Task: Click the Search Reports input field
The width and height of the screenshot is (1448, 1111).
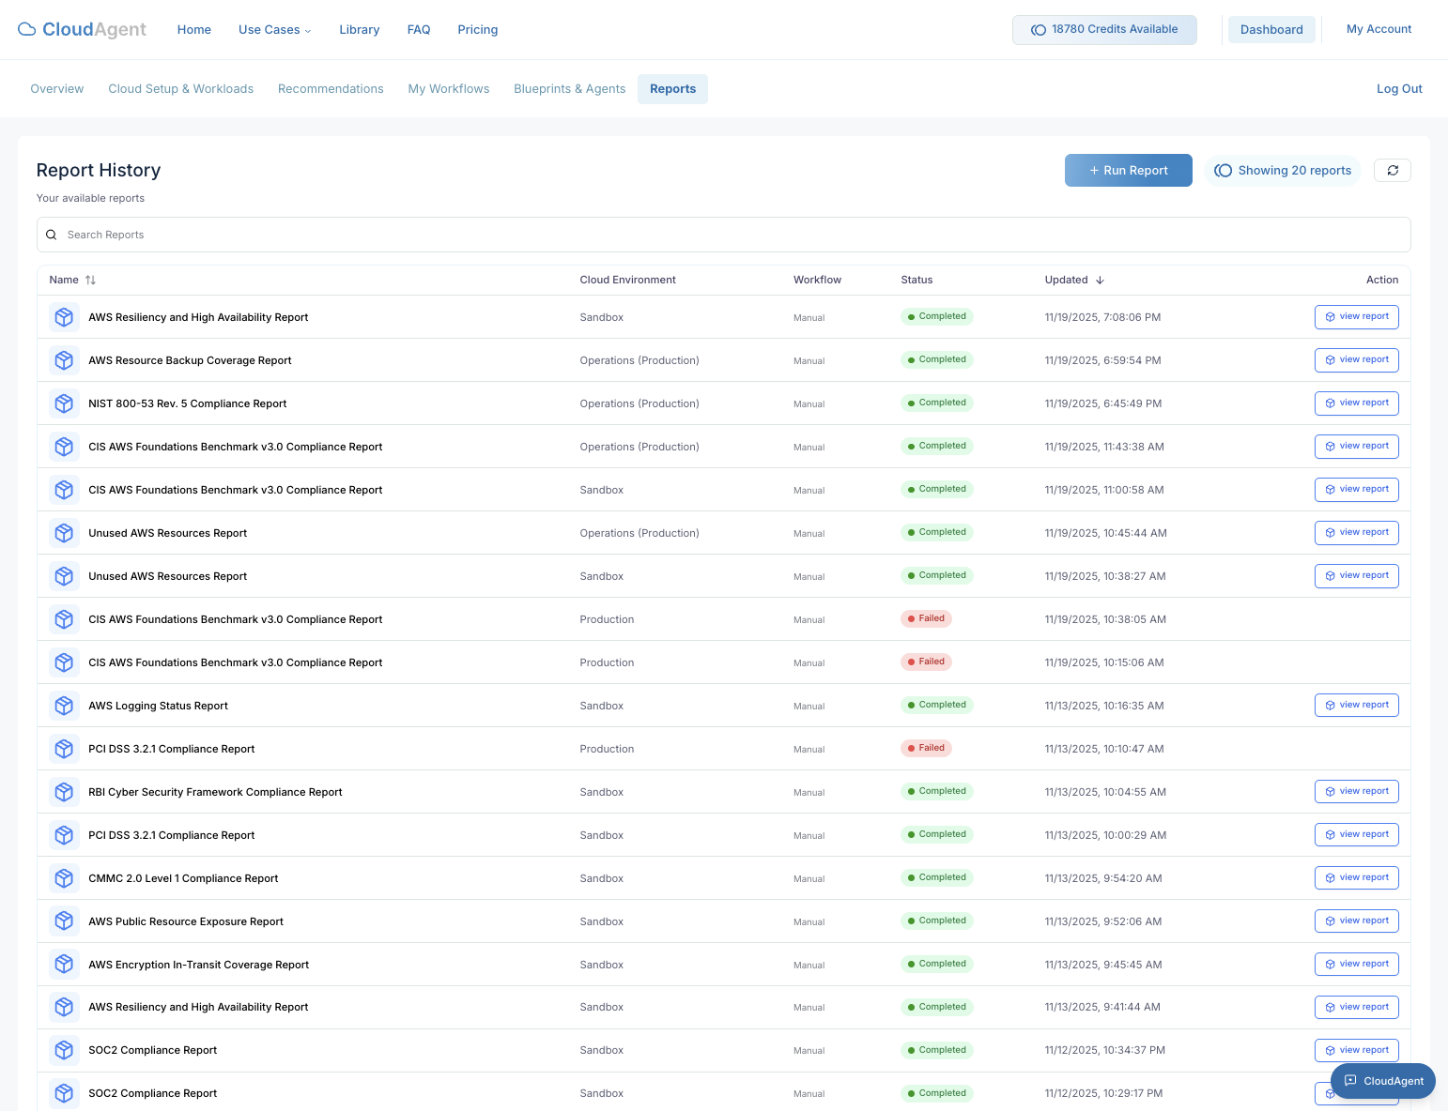Action: point(376,235)
